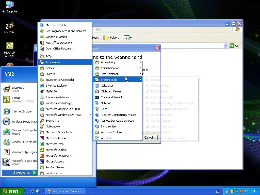Open Command Prompt
This screenshot has height=195, width=260.
tap(118, 97)
